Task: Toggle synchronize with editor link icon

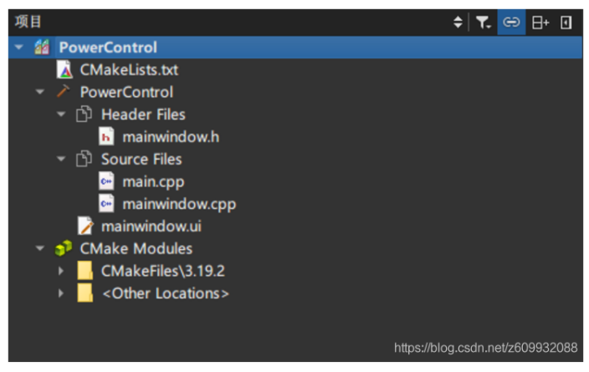Action: 510,23
